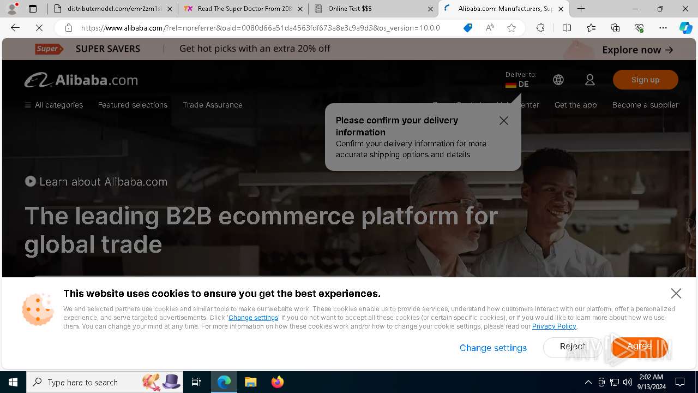
Task: Expand the All categories menu
Action: (x=54, y=105)
